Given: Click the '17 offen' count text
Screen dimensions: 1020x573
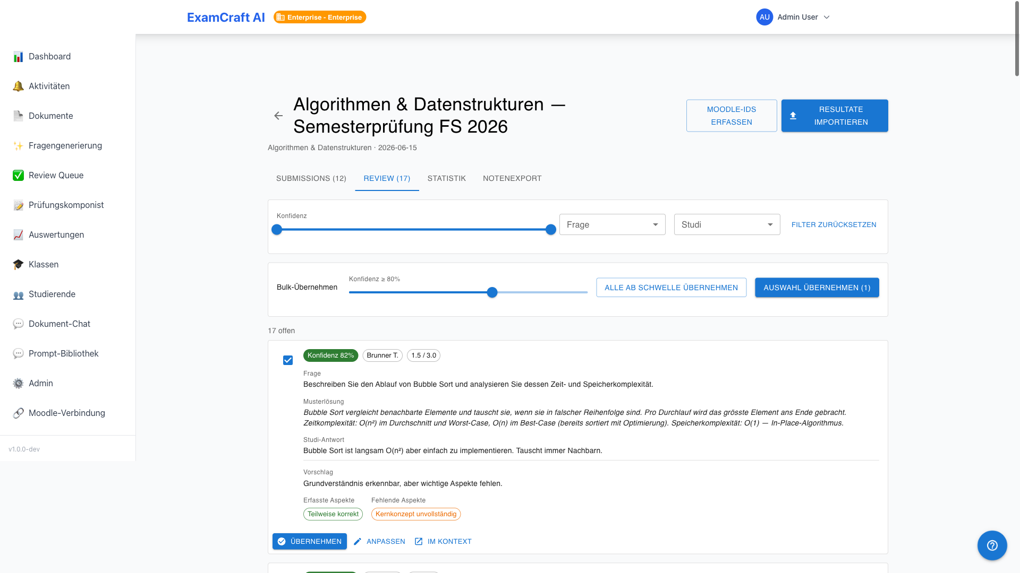Looking at the screenshot, I should click(281, 331).
